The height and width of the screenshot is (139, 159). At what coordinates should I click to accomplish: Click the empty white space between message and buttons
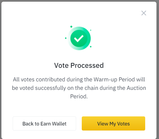click(79, 108)
